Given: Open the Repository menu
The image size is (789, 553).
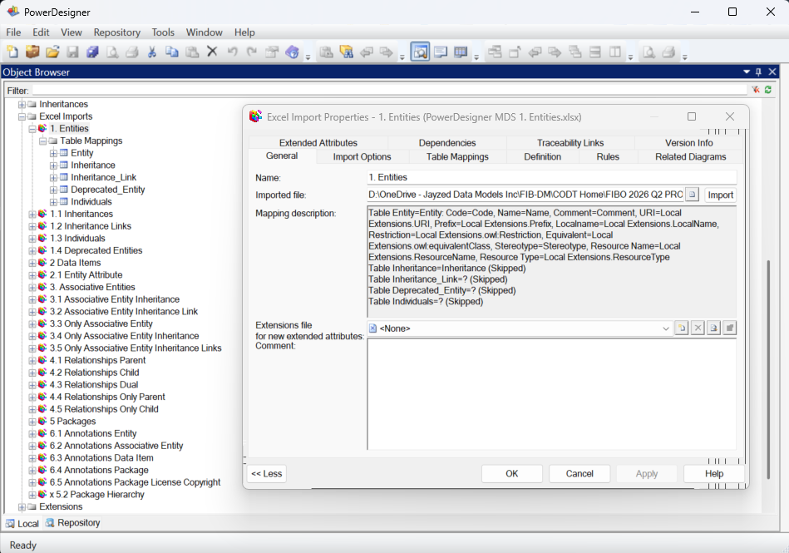Looking at the screenshot, I should coord(116,32).
